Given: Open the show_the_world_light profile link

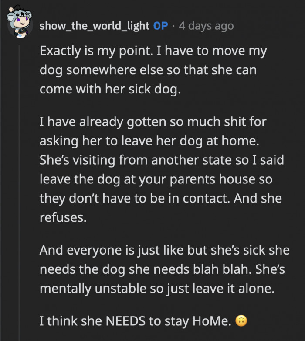Looking at the screenshot, I should 94,26.
